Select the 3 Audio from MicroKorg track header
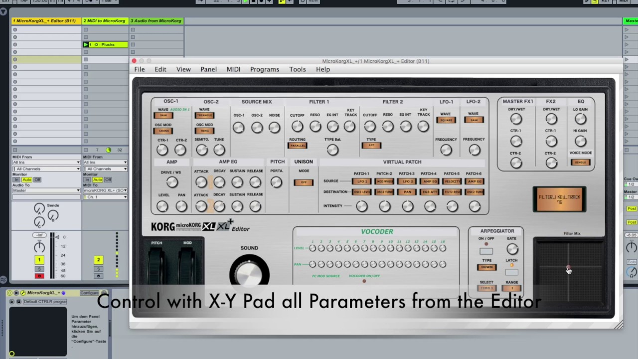The width and height of the screenshot is (638, 359). (157, 21)
